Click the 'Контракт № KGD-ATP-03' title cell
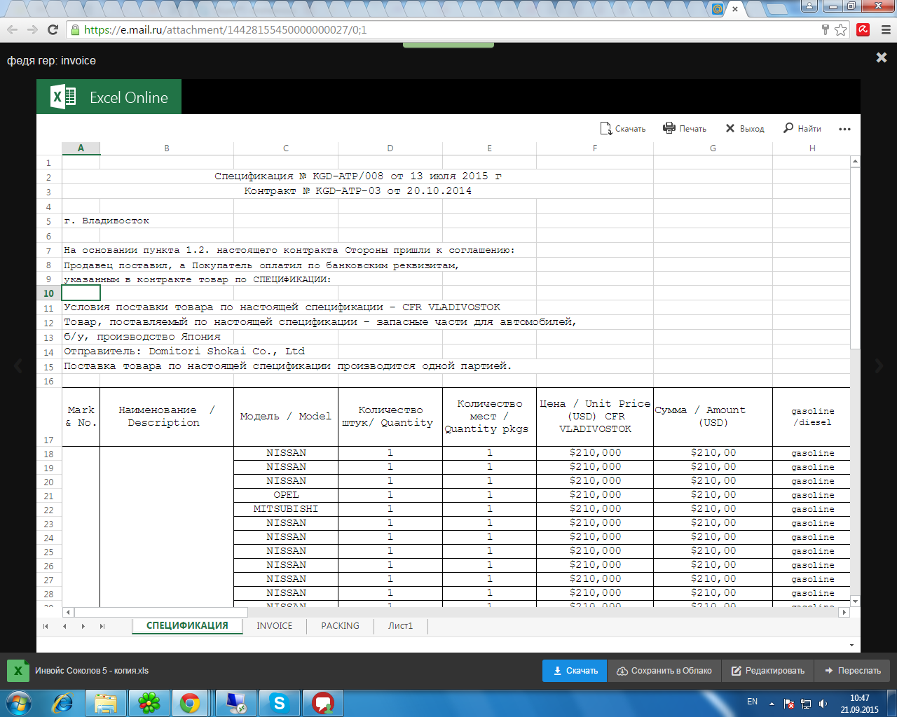The height and width of the screenshot is (717, 897). [357, 190]
